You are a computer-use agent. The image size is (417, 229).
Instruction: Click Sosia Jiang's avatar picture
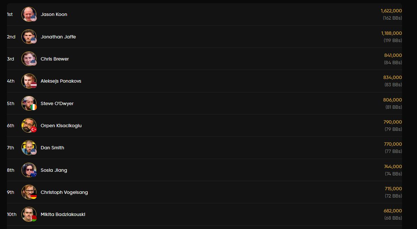29,170
